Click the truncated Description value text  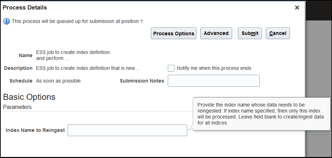tap(88, 68)
